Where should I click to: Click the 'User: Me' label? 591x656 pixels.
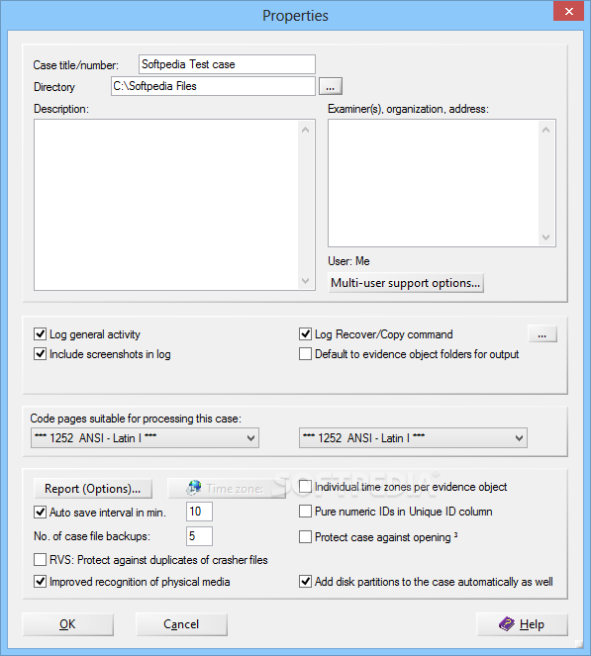tap(348, 261)
